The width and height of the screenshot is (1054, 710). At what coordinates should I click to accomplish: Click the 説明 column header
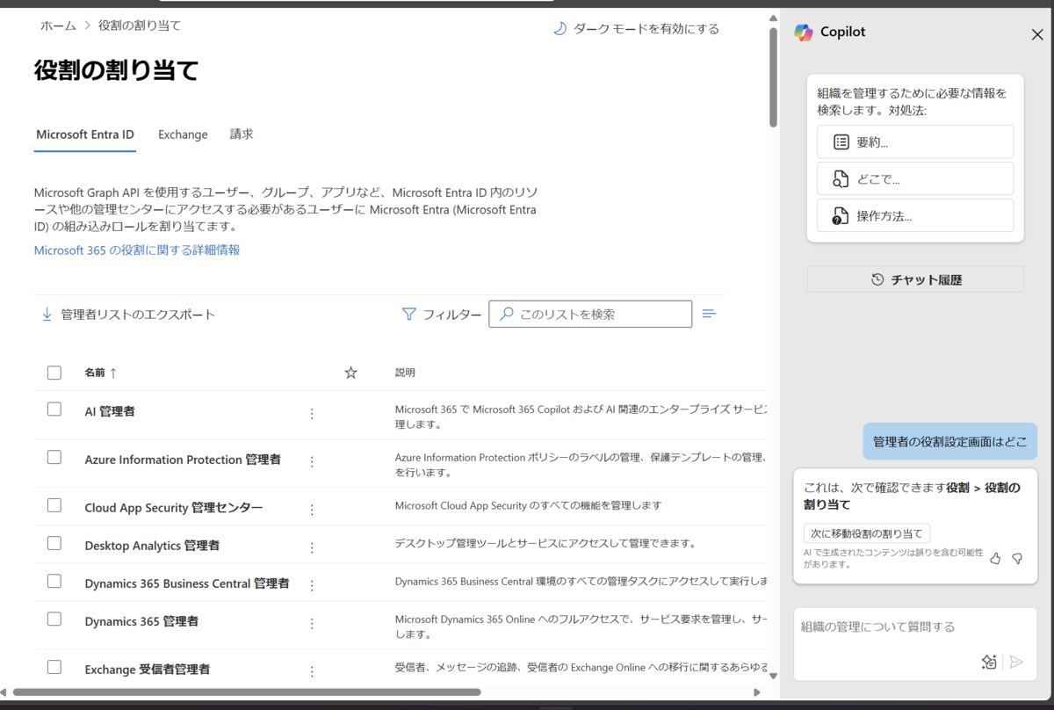pos(405,373)
